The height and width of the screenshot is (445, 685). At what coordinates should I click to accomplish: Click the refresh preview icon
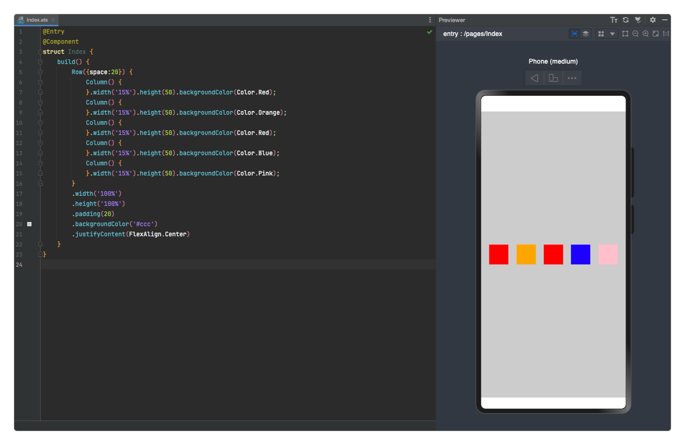pyautogui.click(x=626, y=20)
